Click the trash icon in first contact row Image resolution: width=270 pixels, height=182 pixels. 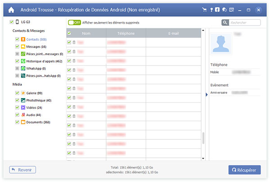coord(74,42)
